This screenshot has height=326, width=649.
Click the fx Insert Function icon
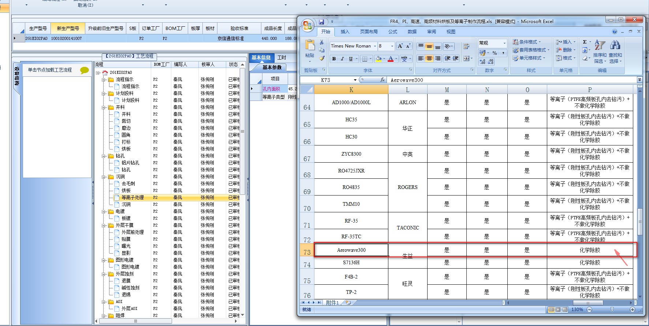click(x=383, y=80)
